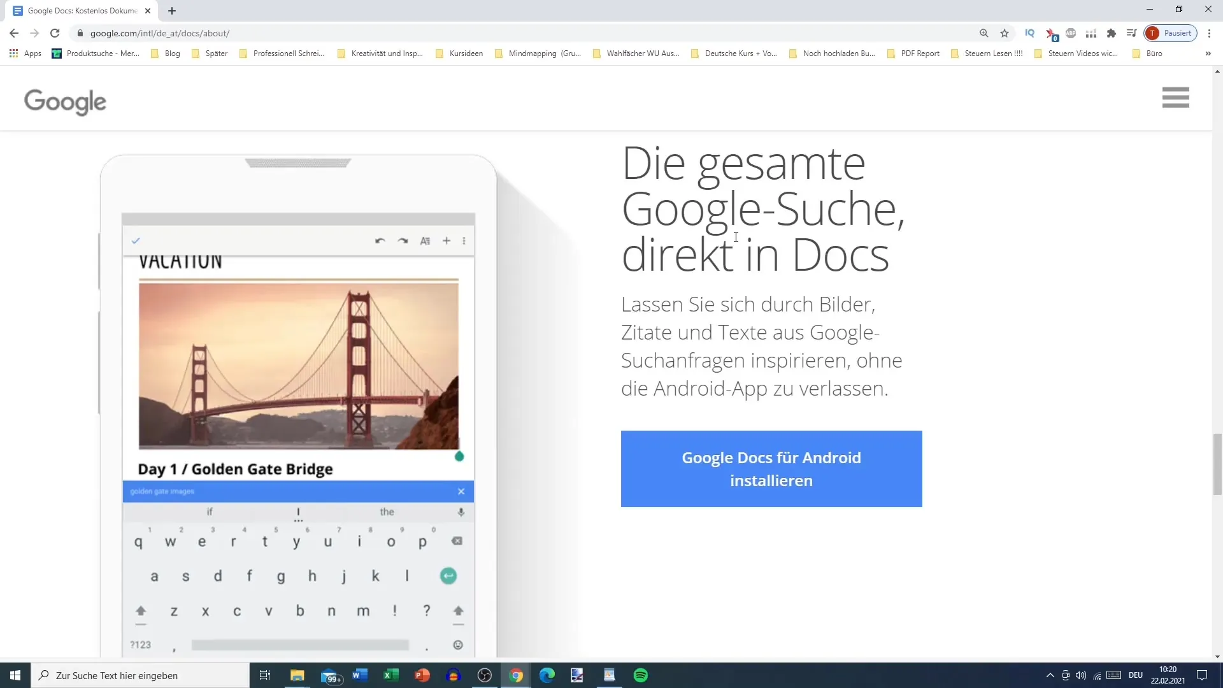This screenshot has width=1223, height=688.
Task: Select the Google Docs: Kostenlos tab
Action: tap(82, 11)
